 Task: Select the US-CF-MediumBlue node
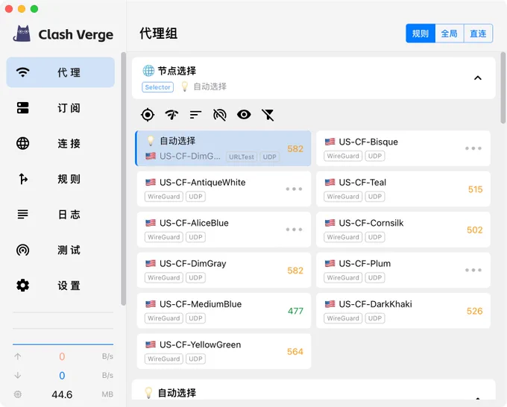pyautogui.click(x=224, y=311)
